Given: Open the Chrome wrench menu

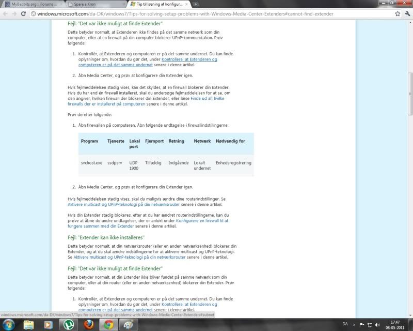Looking at the screenshot, I should 407,14.
